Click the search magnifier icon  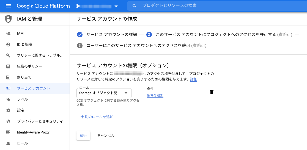click(134, 6)
